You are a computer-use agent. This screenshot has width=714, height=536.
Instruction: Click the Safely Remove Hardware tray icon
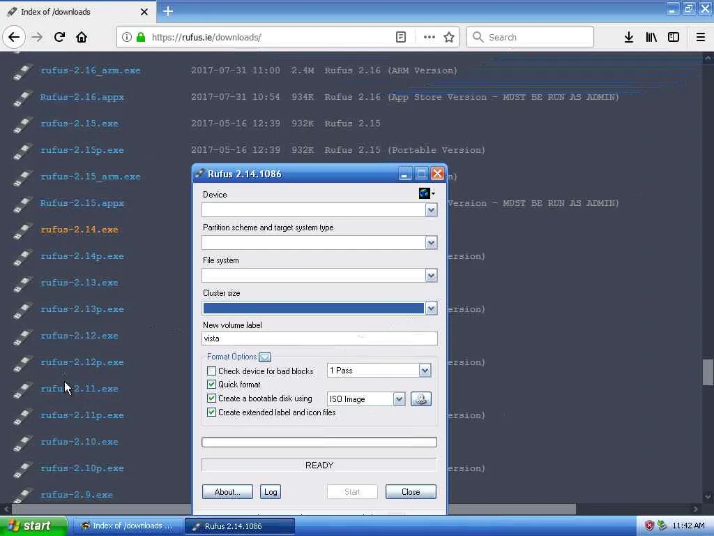pos(662,526)
